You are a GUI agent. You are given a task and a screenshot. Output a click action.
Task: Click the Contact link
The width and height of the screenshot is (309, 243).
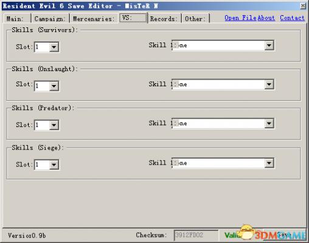(x=292, y=18)
